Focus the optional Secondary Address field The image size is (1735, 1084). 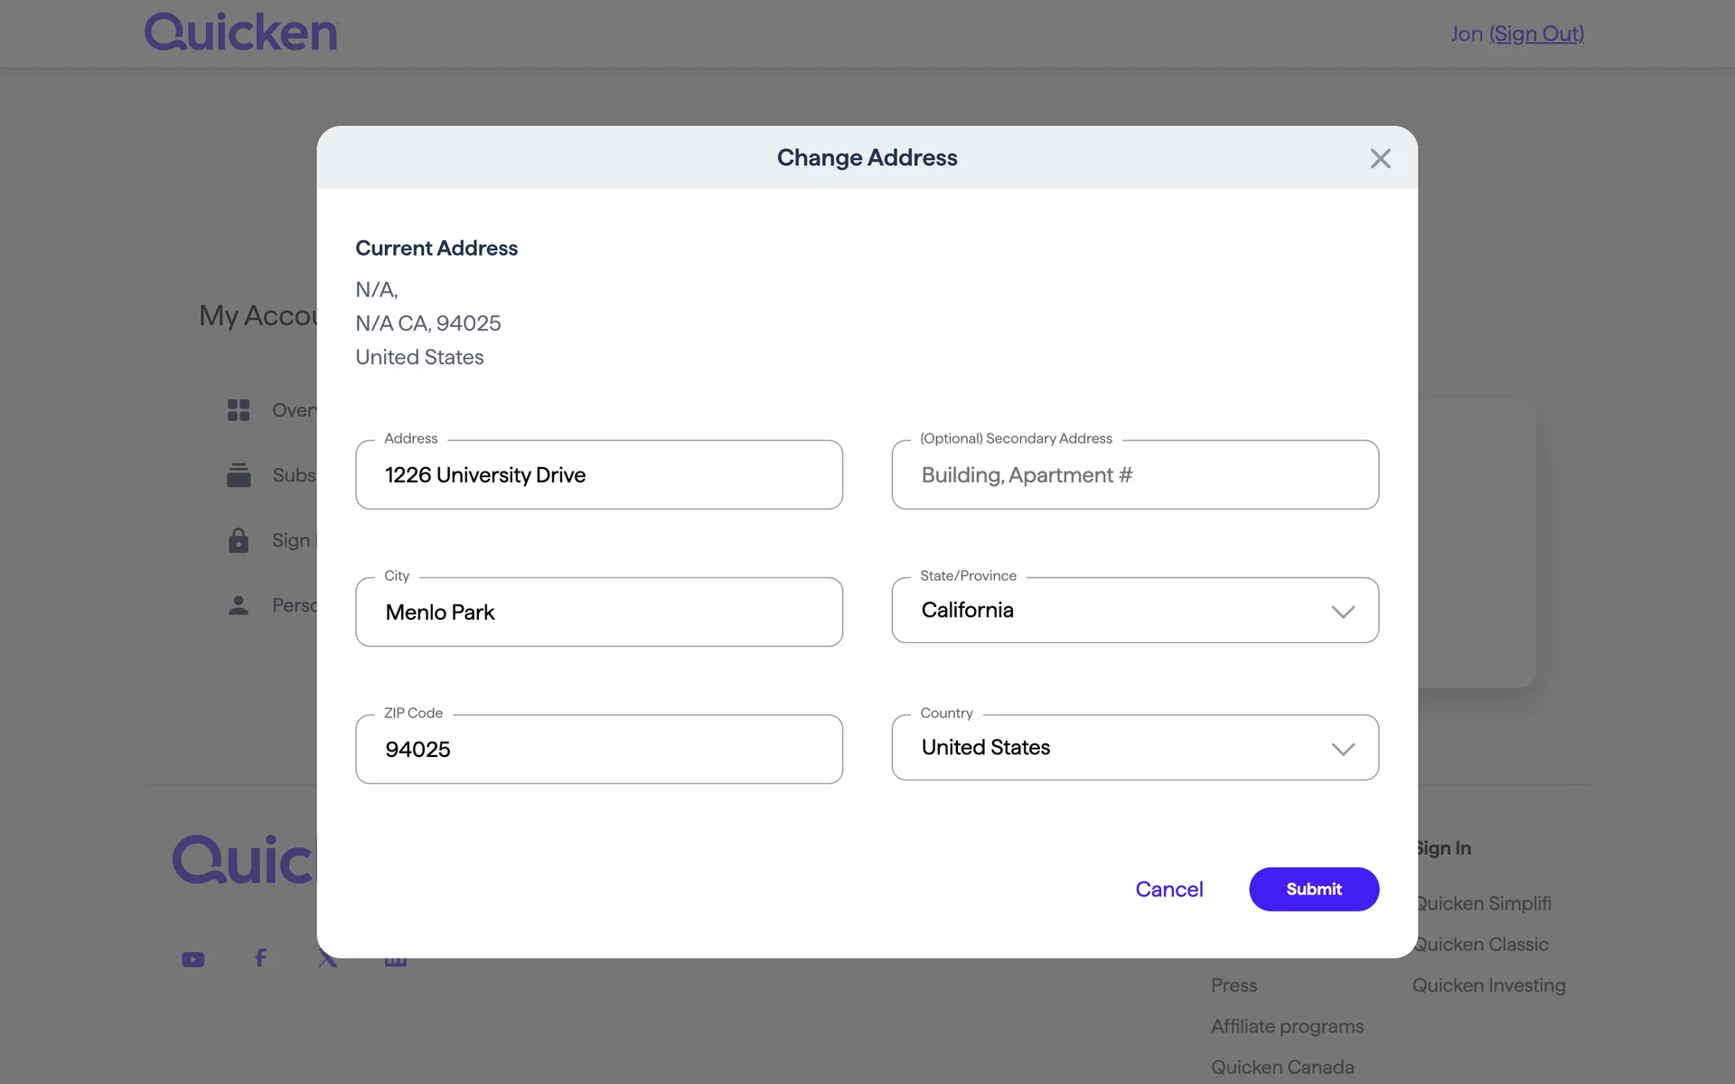(x=1134, y=475)
